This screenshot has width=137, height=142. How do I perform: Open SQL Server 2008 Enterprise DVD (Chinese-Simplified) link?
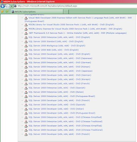(65, 117)
